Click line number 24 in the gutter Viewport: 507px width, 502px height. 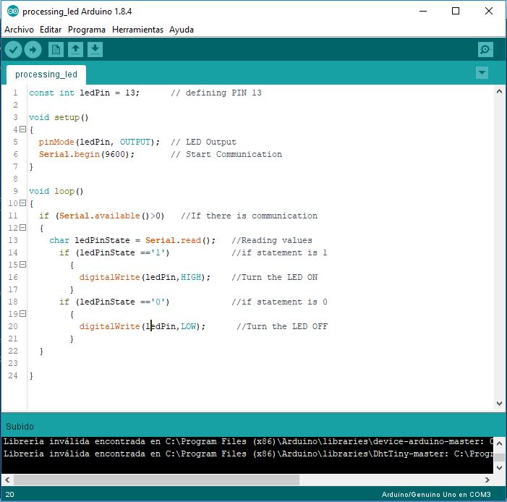[13, 375]
